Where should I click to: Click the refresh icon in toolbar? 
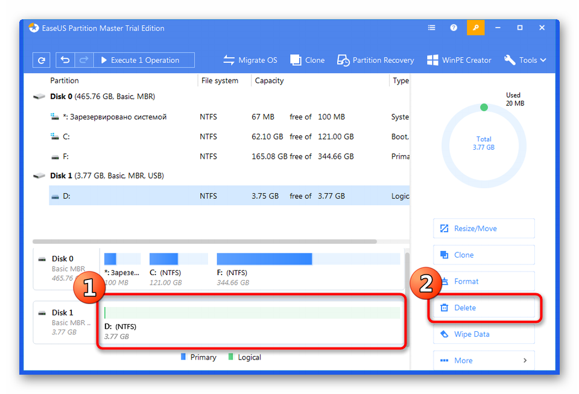41,60
